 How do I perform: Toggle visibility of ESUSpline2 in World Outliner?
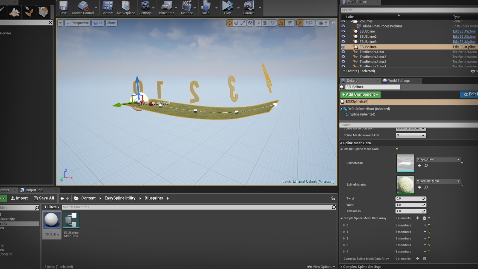343,36
